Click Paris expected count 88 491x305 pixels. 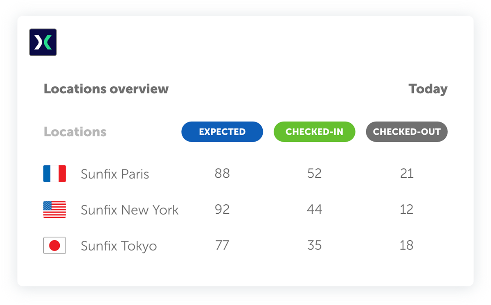click(x=222, y=174)
